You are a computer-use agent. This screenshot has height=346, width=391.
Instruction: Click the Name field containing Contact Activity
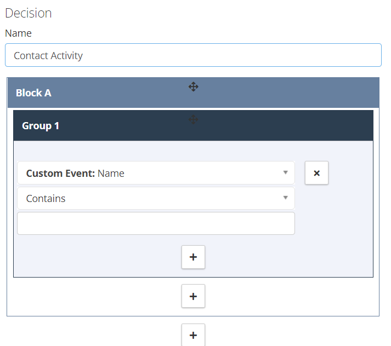(x=193, y=55)
